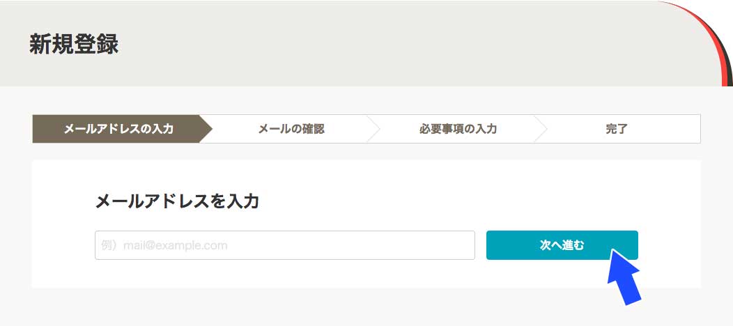The height and width of the screenshot is (326, 733).
Task: Click the empty right end of the email field
Action: [x=421, y=245]
